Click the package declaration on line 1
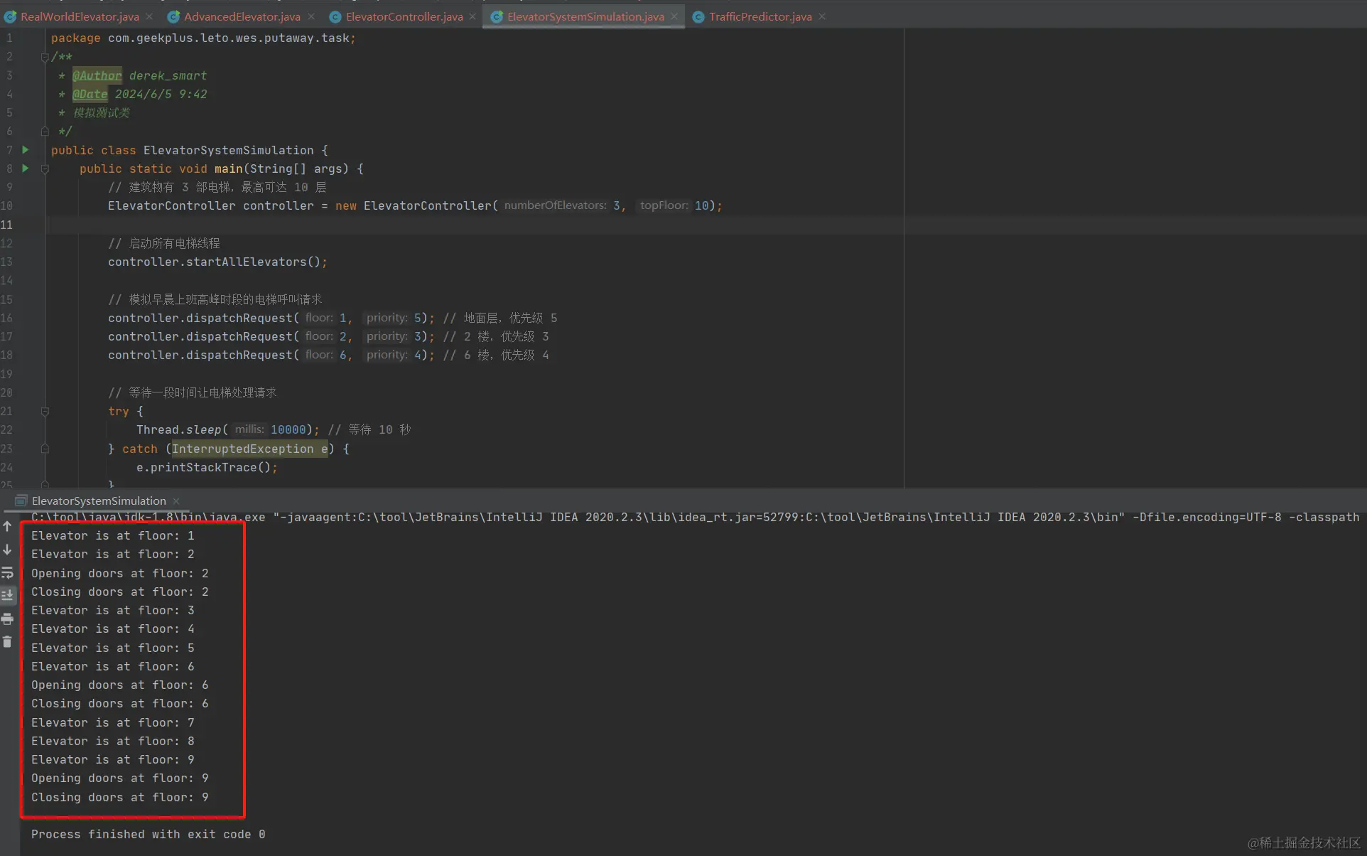This screenshot has height=856, width=1367. click(203, 38)
